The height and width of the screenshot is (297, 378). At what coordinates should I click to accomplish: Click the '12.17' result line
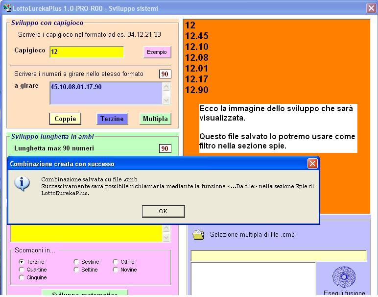pos(196,79)
